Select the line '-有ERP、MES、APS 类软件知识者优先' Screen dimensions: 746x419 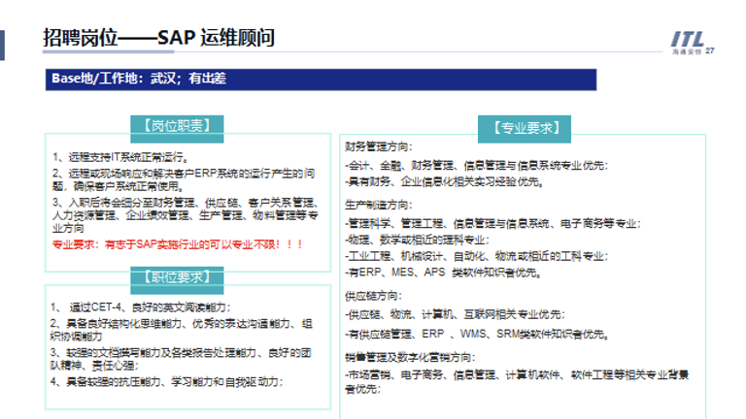coord(443,273)
